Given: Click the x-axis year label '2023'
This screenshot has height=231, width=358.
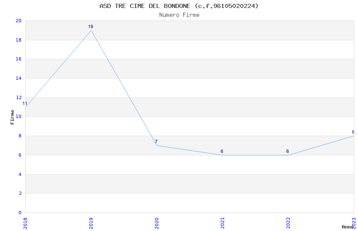Looking at the screenshot, I should pos(354,223).
